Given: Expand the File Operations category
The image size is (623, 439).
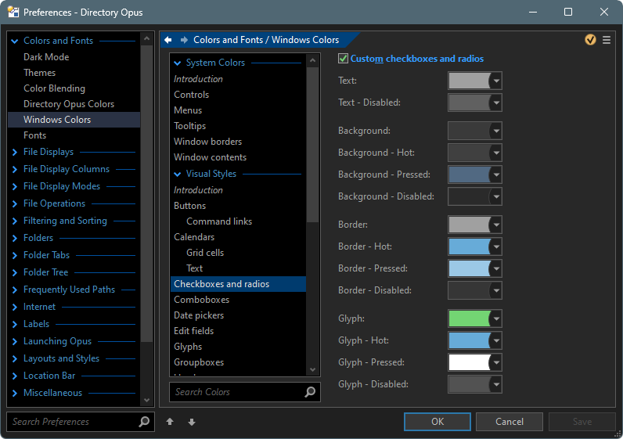Looking at the screenshot, I should click(15, 203).
